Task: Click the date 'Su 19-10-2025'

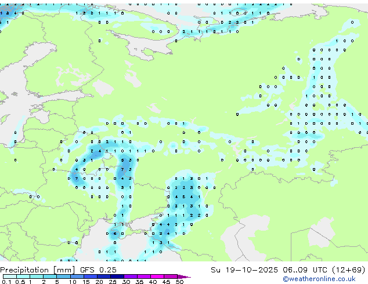Action: tap(244, 270)
